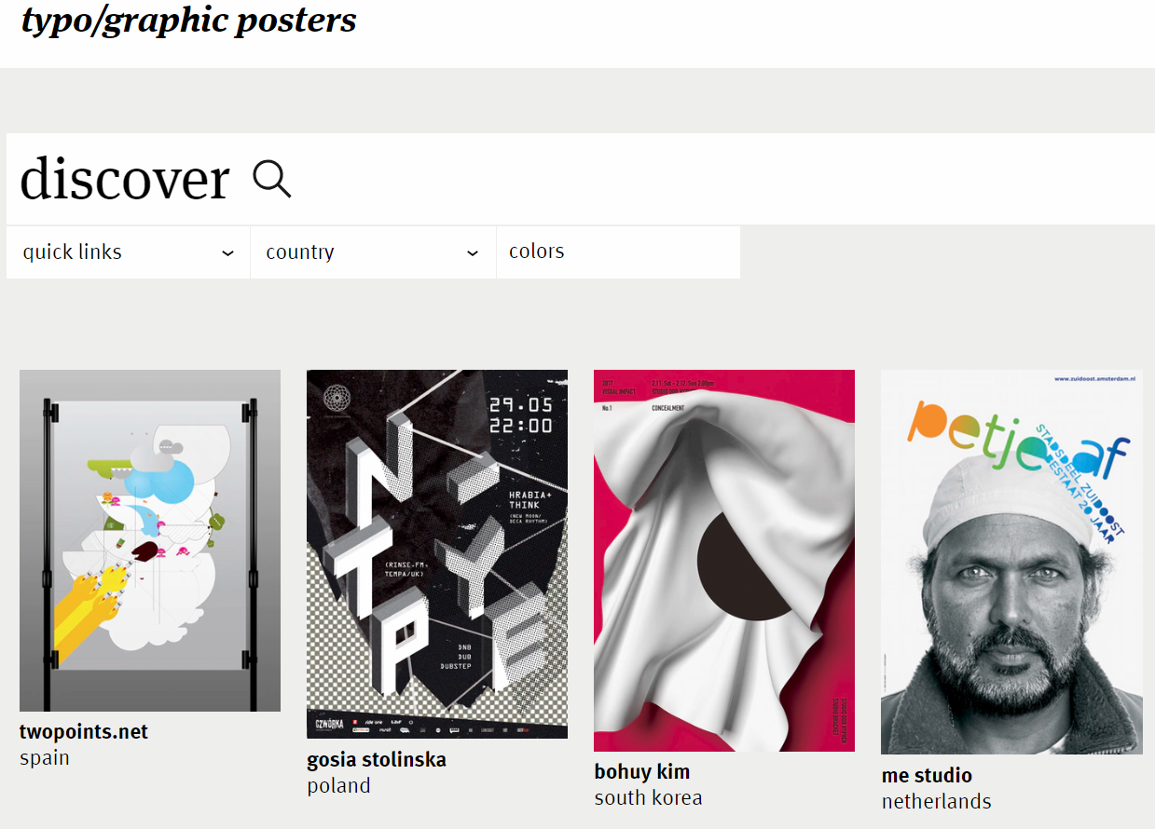The image size is (1155, 829).
Task: Open the colors filter
Action: tap(537, 251)
